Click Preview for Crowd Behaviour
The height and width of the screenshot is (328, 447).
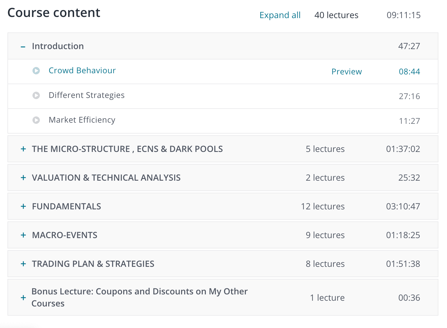[x=346, y=72]
